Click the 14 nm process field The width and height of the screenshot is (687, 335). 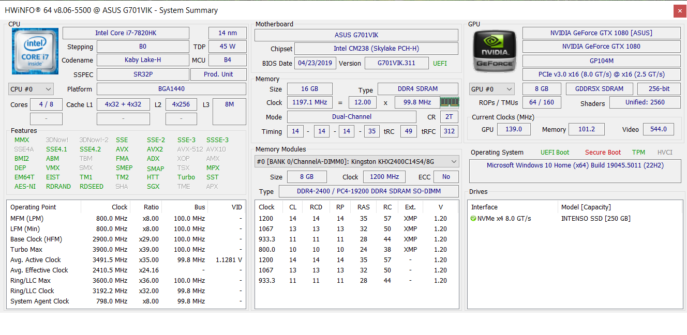(228, 33)
